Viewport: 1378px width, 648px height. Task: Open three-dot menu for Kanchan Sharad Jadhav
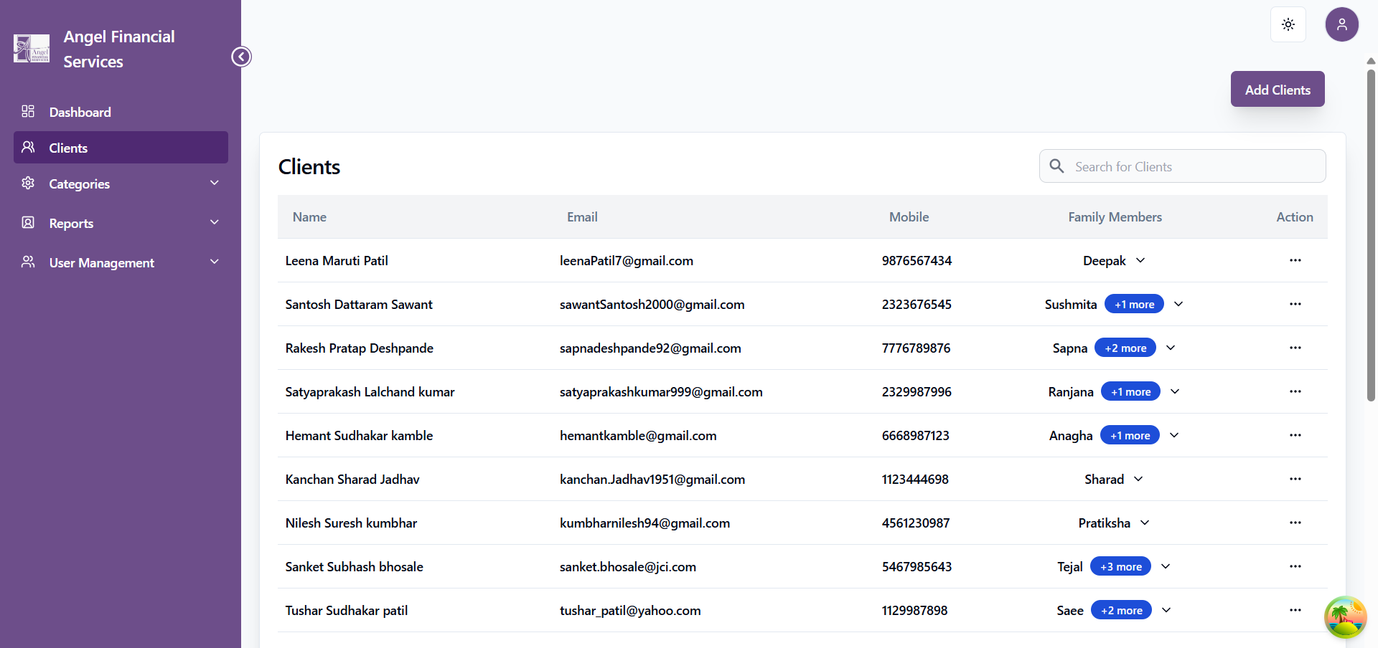1295,479
